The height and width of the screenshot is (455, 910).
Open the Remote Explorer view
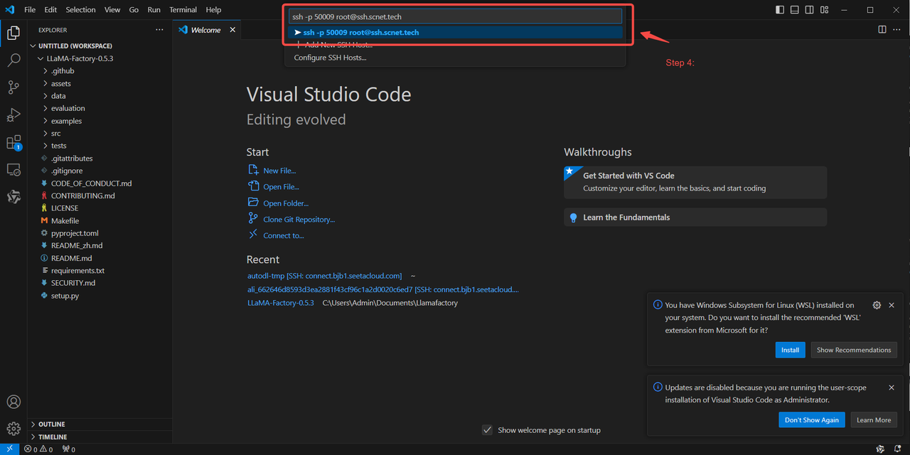[14, 170]
